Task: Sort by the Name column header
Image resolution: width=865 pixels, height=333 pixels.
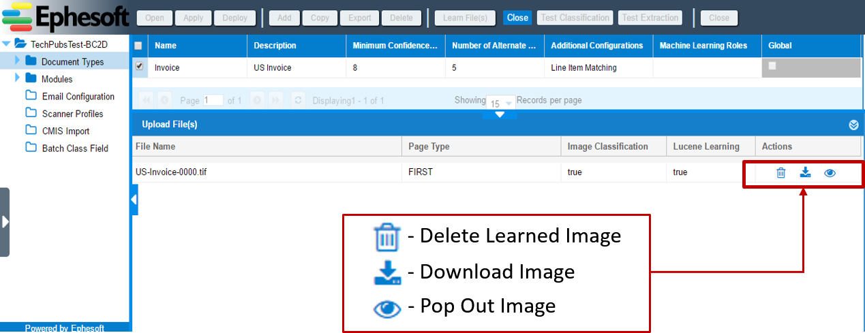Action: click(197, 46)
